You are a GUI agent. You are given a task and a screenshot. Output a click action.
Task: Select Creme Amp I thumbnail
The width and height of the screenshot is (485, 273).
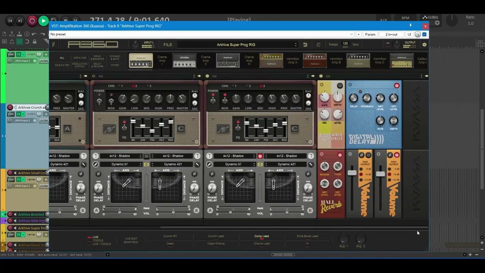tap(141, 61)
